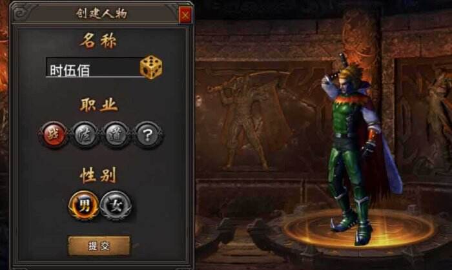Close the 创建人物 dialog
The image size is (452, 270).
click(x=185, y=15)
